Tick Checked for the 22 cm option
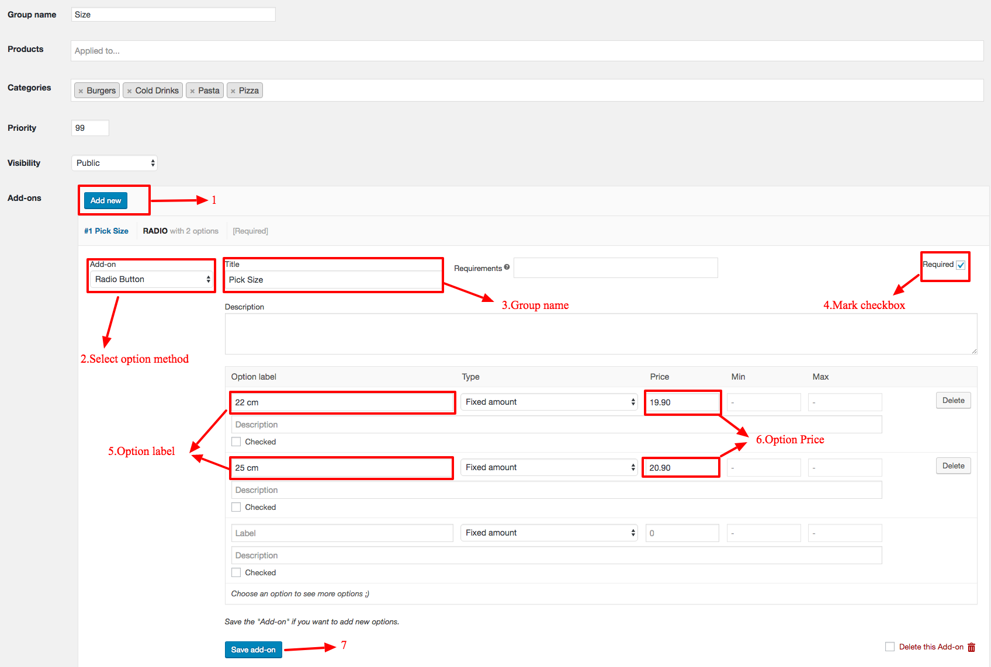This screenshot has width=991, height=667. point(236,442)
